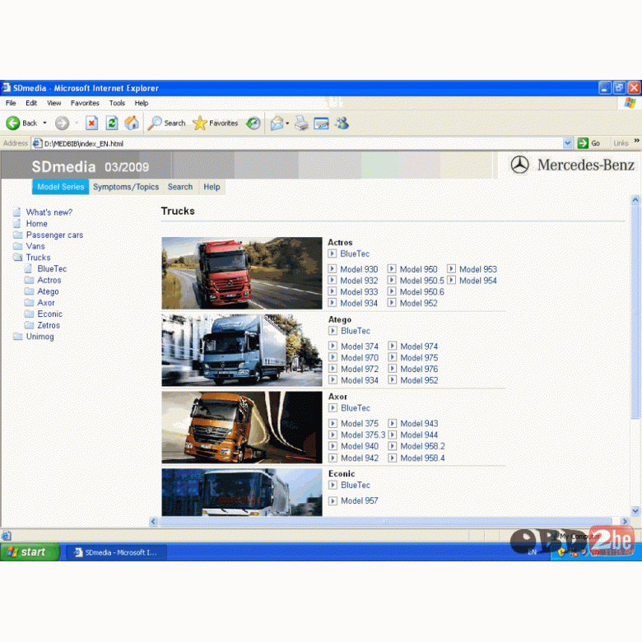Open the View menu

(x=53, y=103)
